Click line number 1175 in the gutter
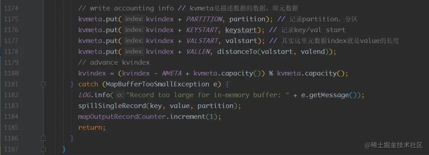The image size is (429, 155). 11,19
